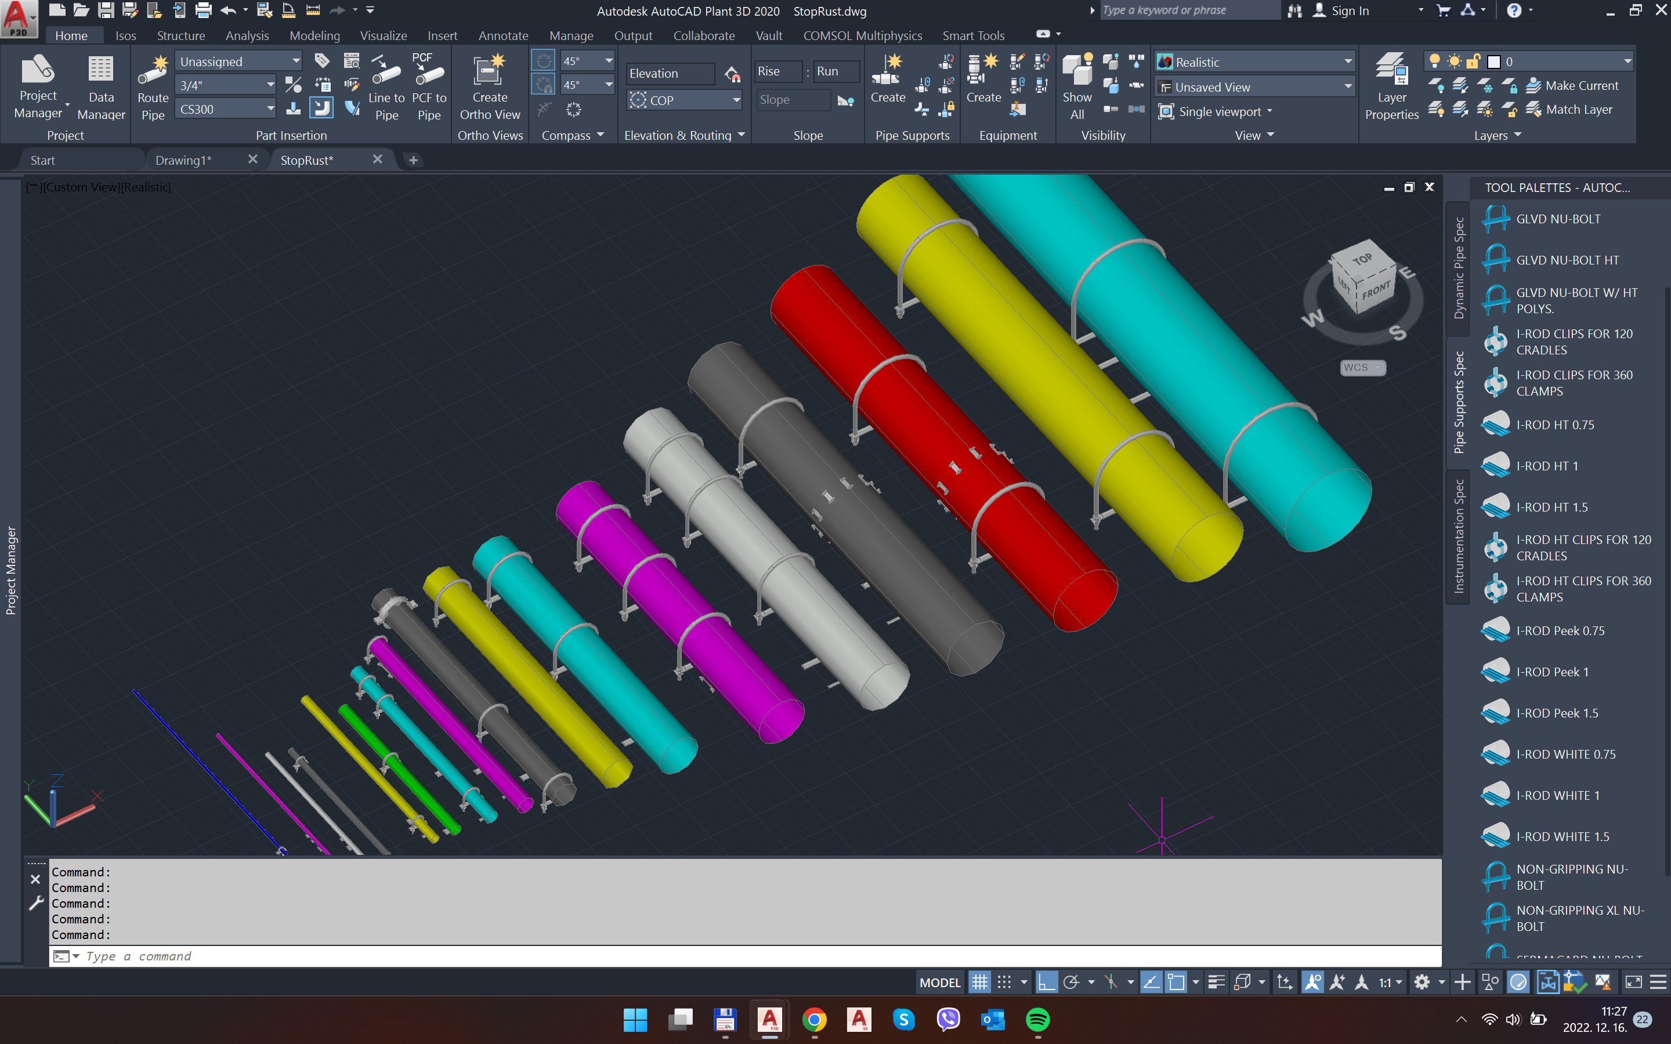Click the Route Pipe tool icon
Screen dimensions: 1671x1044
(x=153, y=72)
